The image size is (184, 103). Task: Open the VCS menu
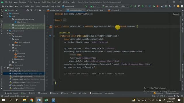click(x=60, y=2)
